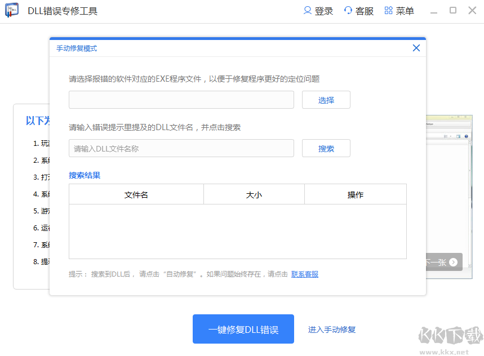Click the 大小 column header
This screenshot has height=356, width=484.
(254, 194)
